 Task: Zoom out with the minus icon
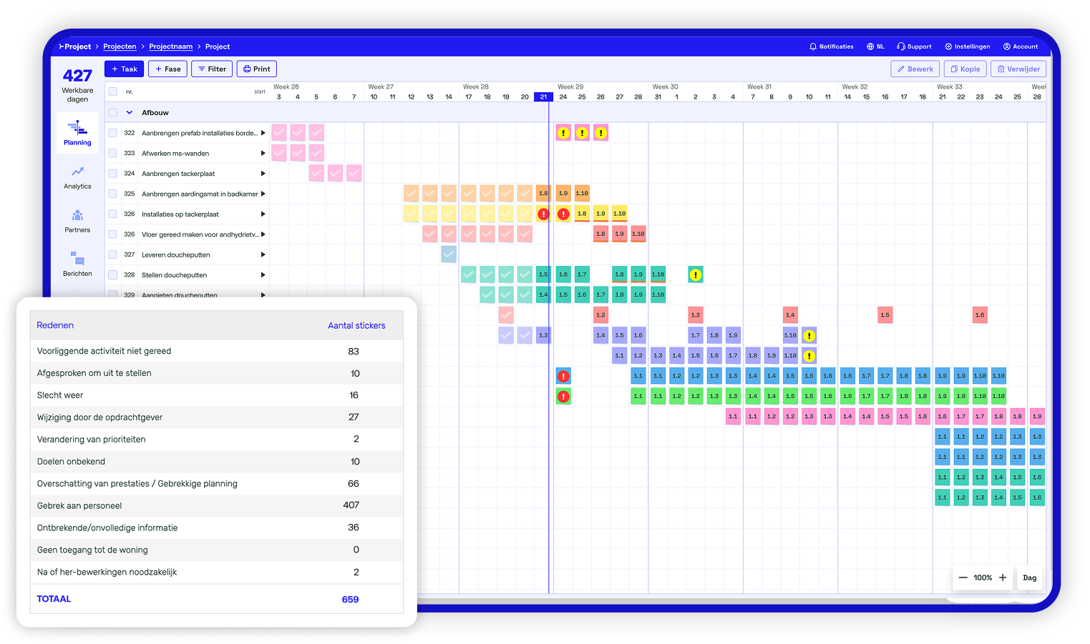coord(963,578)
